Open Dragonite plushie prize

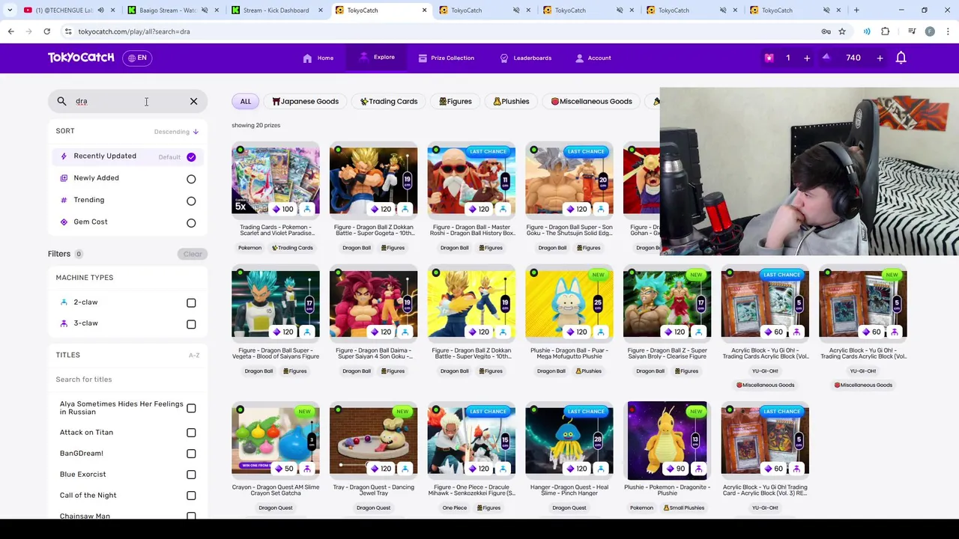tap(668, 440)
